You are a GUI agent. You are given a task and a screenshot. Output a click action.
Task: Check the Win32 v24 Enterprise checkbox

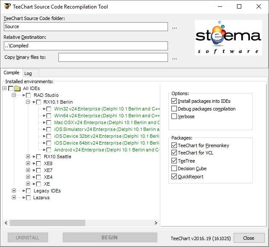click(49, 109)
